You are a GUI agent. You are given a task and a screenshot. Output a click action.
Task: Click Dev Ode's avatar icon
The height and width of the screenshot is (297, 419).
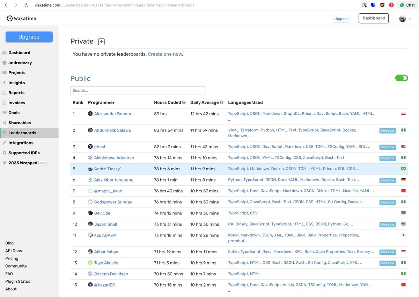tap(90, 213)
